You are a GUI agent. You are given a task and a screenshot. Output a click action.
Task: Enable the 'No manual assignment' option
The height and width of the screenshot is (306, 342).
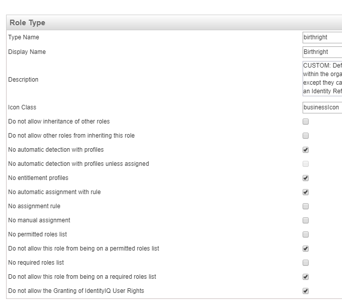point(306,220)
